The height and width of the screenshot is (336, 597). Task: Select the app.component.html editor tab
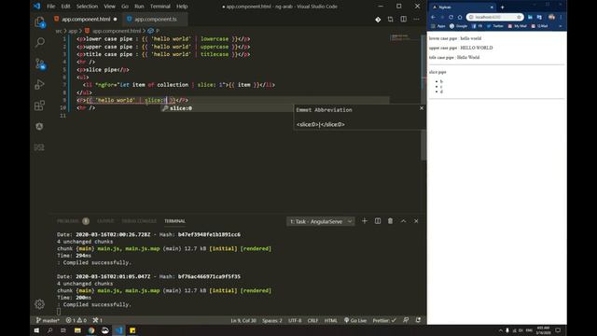[86, 19]
